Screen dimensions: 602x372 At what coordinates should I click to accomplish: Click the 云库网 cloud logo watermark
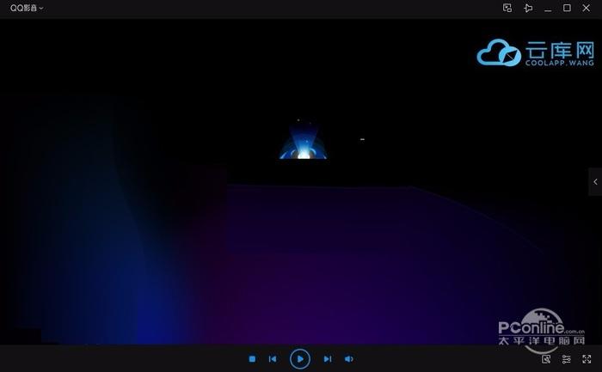536,52
